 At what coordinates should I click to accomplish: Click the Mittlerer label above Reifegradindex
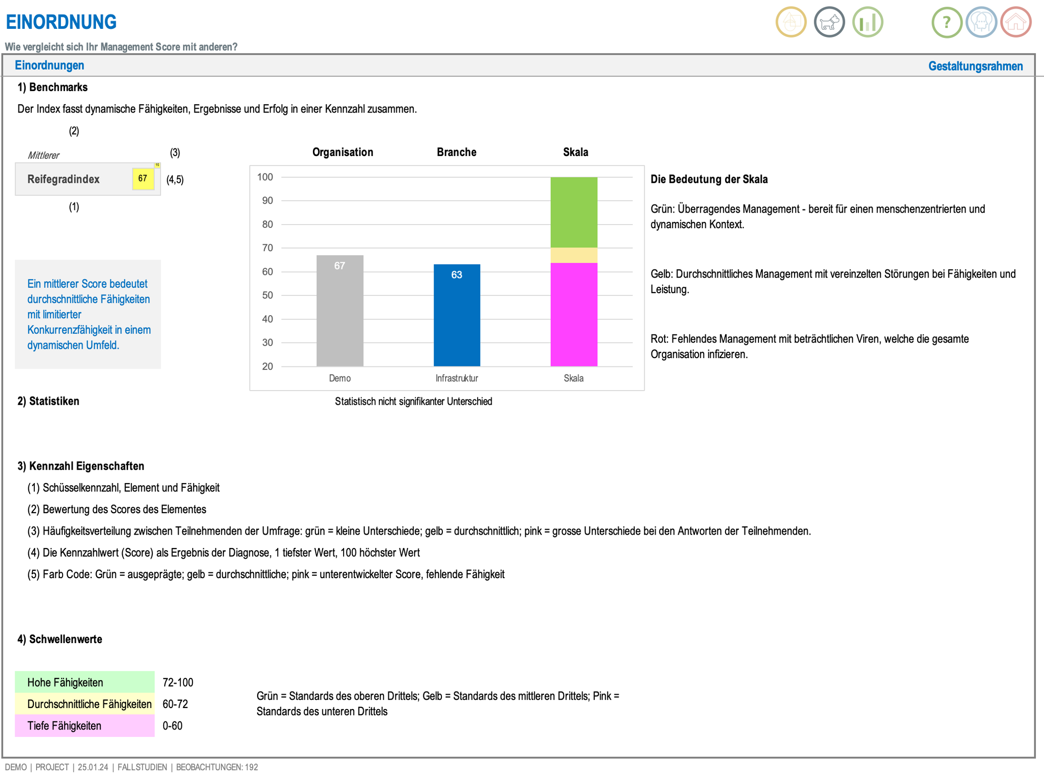coord(43,156)
